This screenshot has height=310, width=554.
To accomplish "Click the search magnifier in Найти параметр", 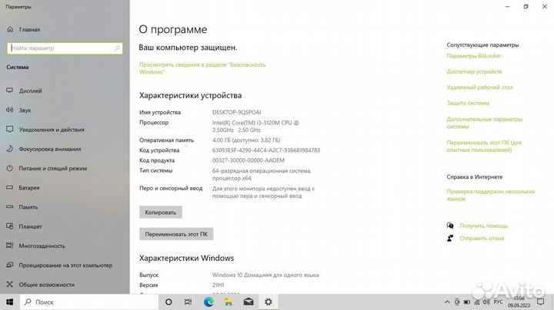I will (117, 48).
